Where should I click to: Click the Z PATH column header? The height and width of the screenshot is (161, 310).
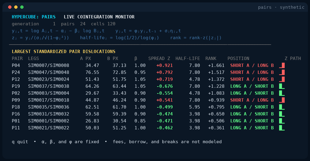click(293, 58)
